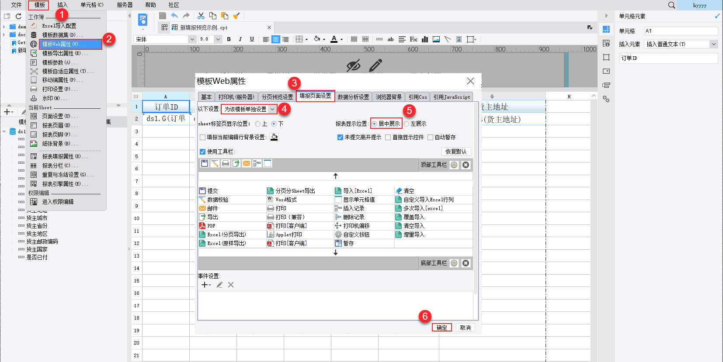The width and height of the screenshot is (723, 362).
Task: Toggle bold formatting
Action: pos(229,39)
